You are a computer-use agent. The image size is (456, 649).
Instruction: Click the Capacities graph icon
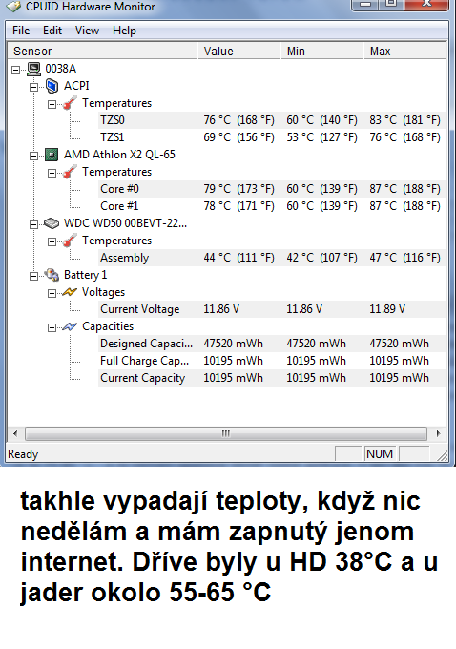(70, 326)
